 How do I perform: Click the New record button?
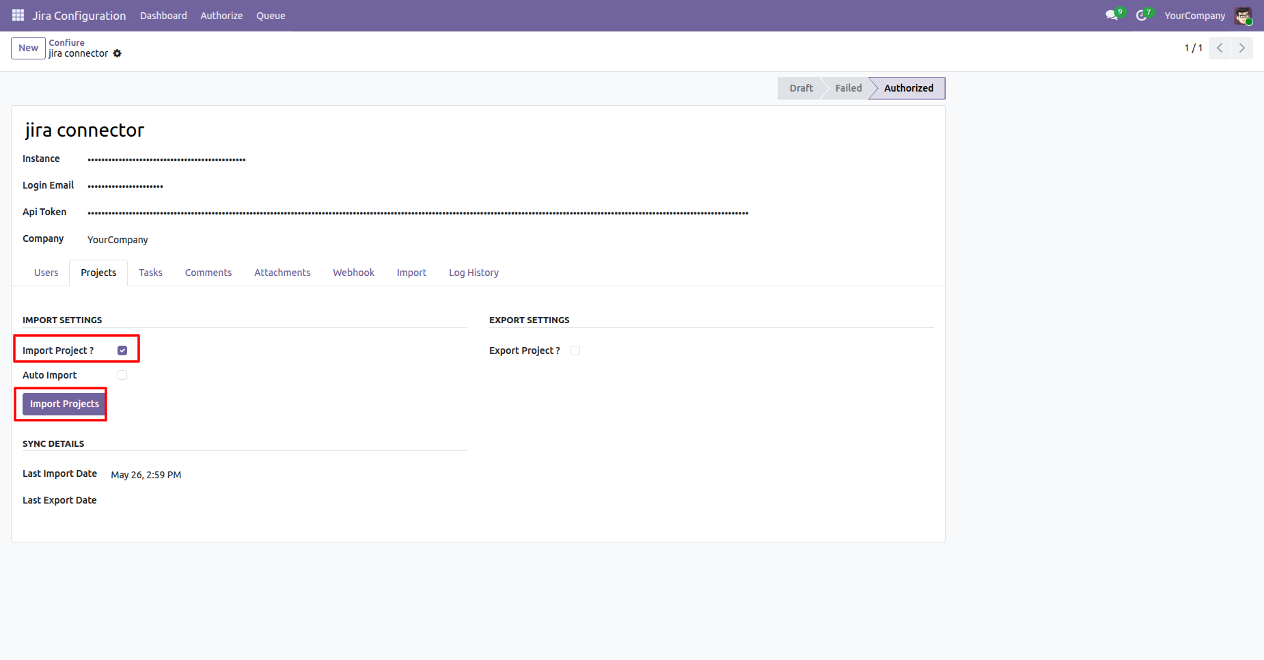(28, 48)
